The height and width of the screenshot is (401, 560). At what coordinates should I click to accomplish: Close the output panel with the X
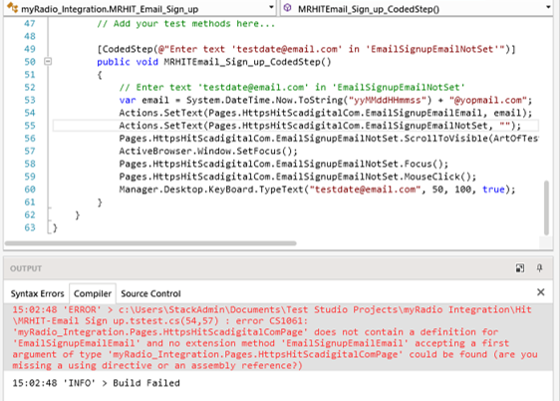pos(541,292)
